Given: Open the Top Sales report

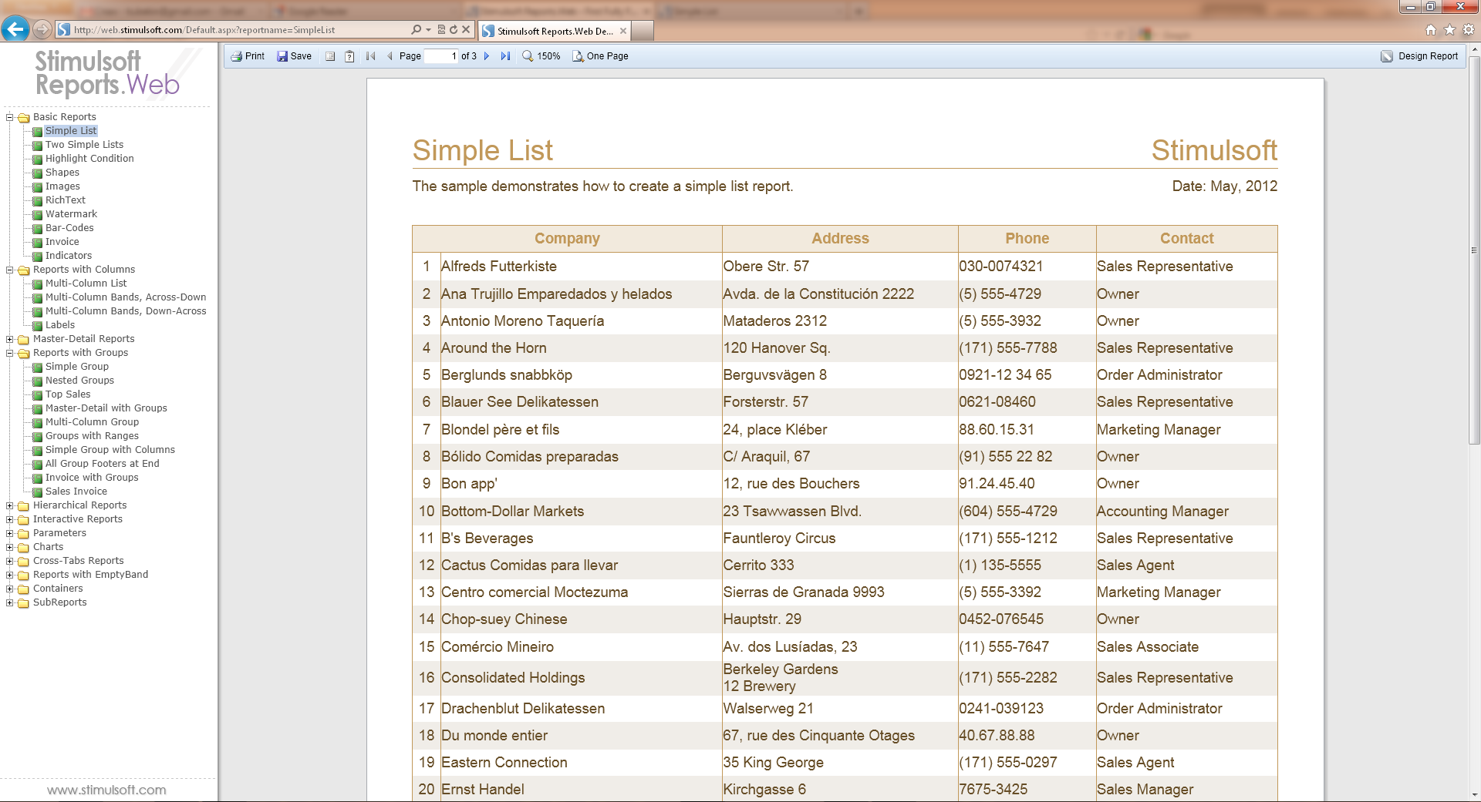Looking at the screenshot, I should 68,394.
